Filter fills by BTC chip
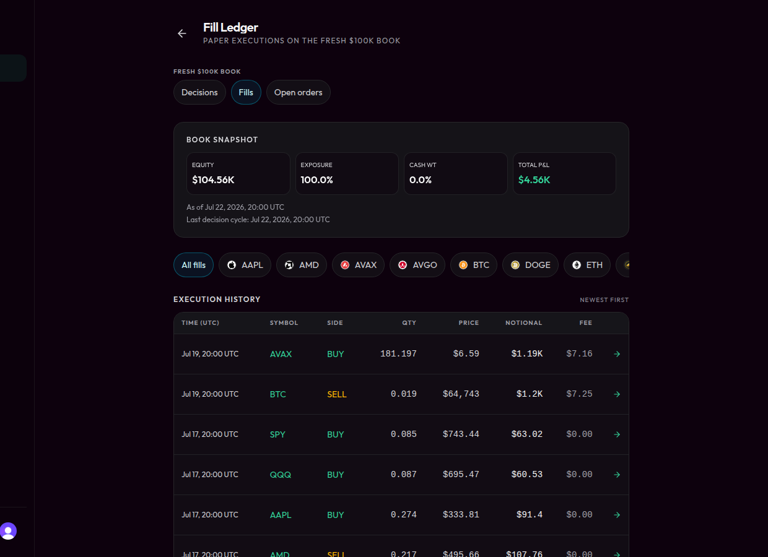 (474, 265)
